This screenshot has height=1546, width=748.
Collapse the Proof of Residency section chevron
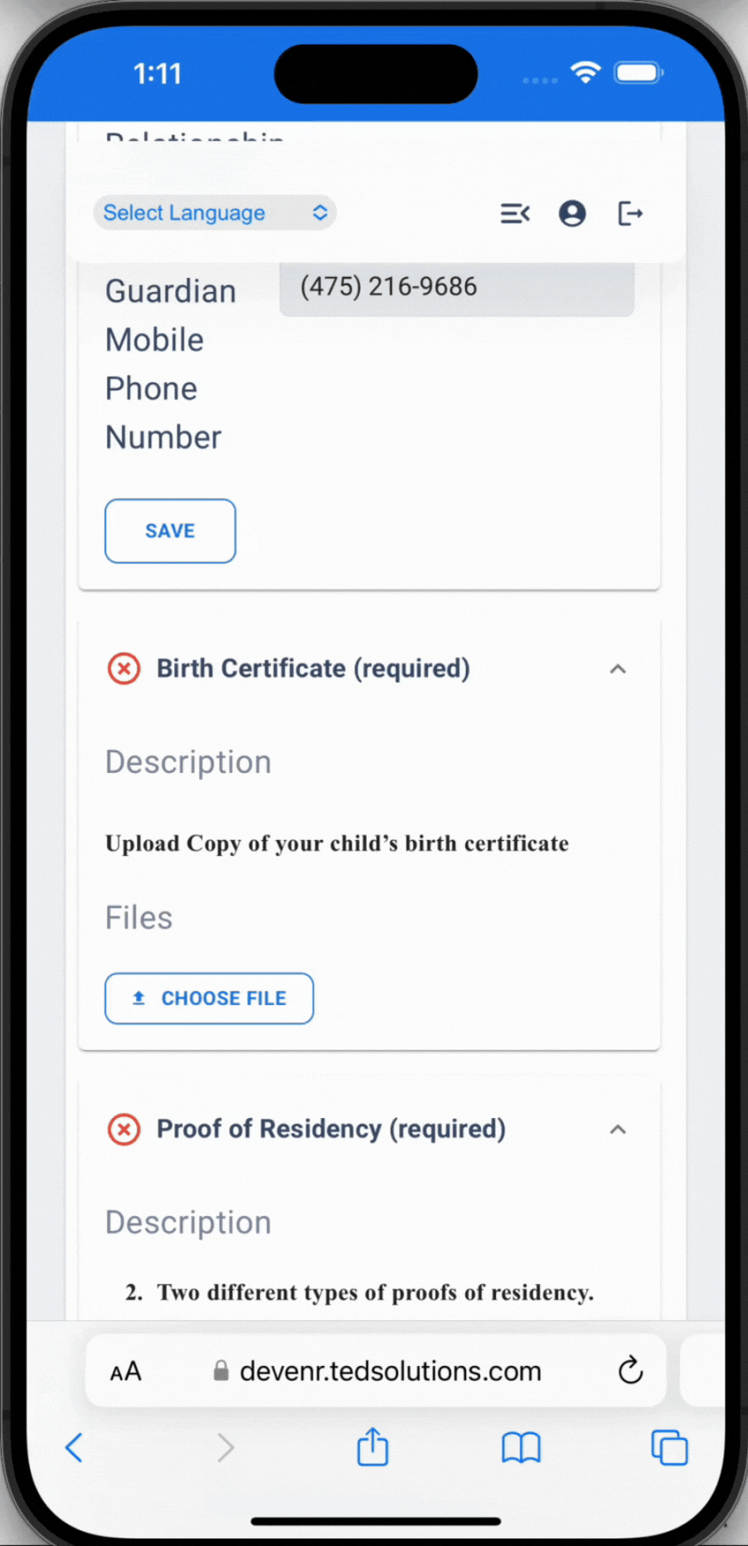pyautogui.click(x=618, y=1129)
